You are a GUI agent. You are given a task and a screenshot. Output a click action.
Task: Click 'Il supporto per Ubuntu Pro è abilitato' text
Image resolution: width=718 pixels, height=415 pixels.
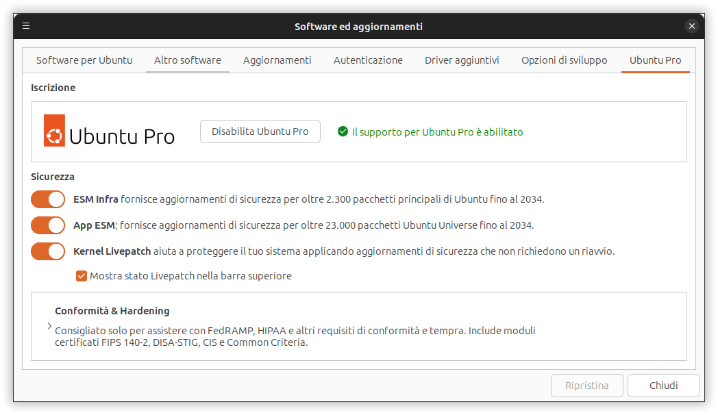point(437,131)
